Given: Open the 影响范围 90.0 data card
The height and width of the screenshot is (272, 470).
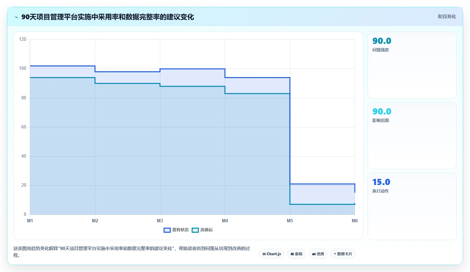Looking at the screenshot, I should [412, 136].
